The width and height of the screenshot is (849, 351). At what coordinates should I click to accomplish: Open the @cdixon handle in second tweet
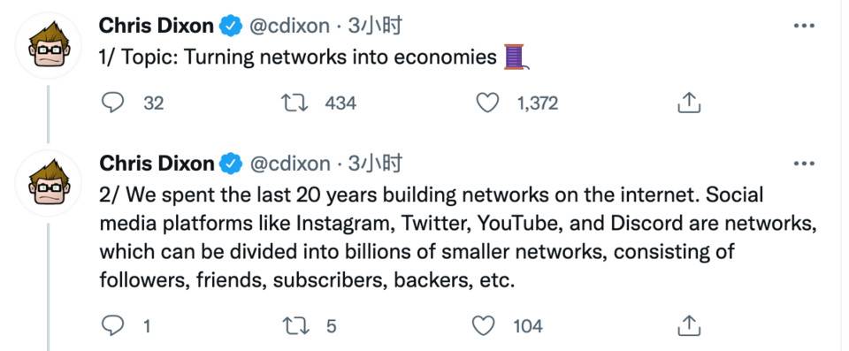coord(288,164)
